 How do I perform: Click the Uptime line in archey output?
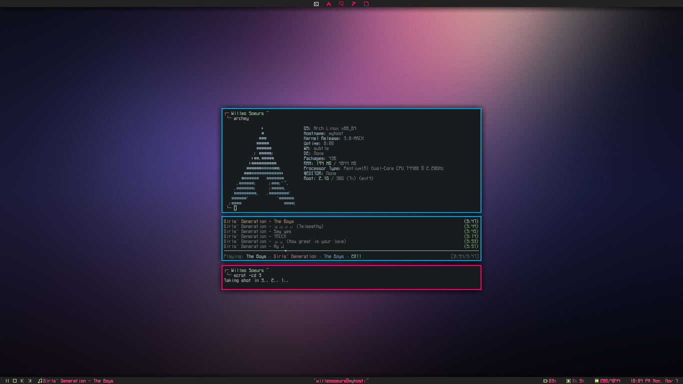[x=318, y=143]
